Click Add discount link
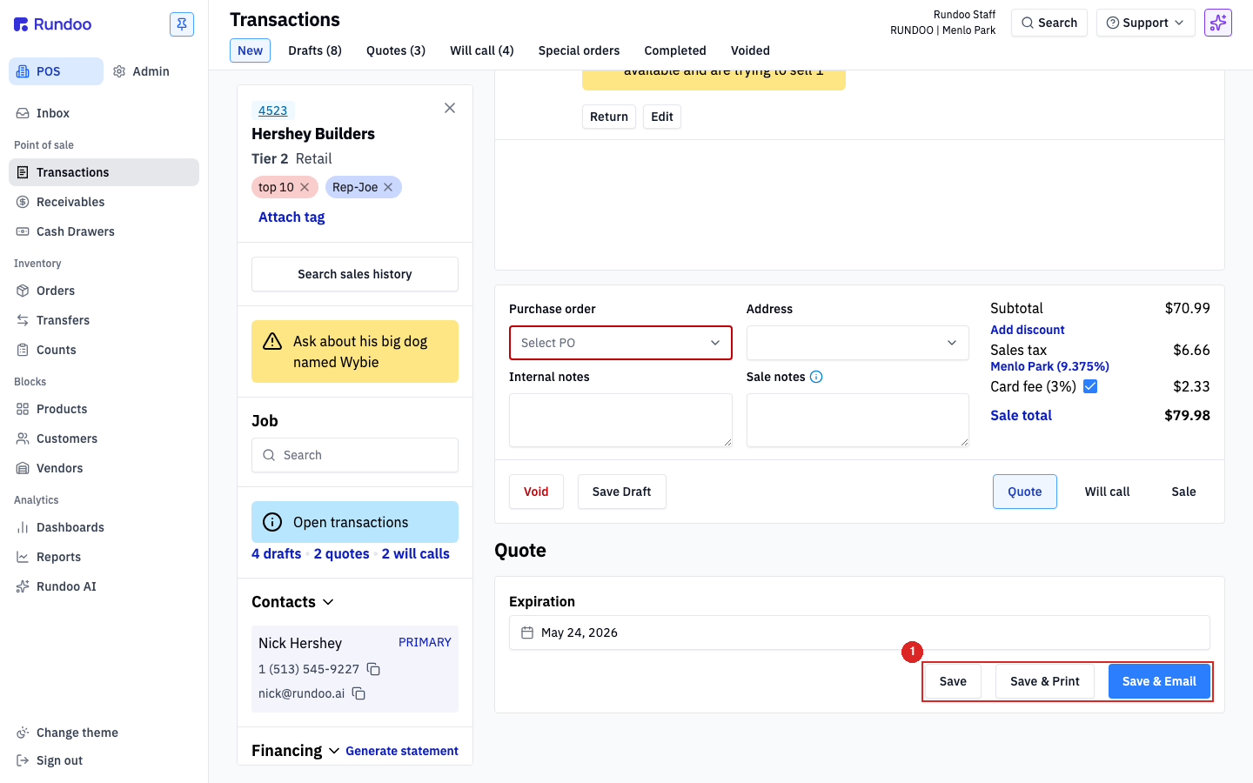 coord(1028,330)
